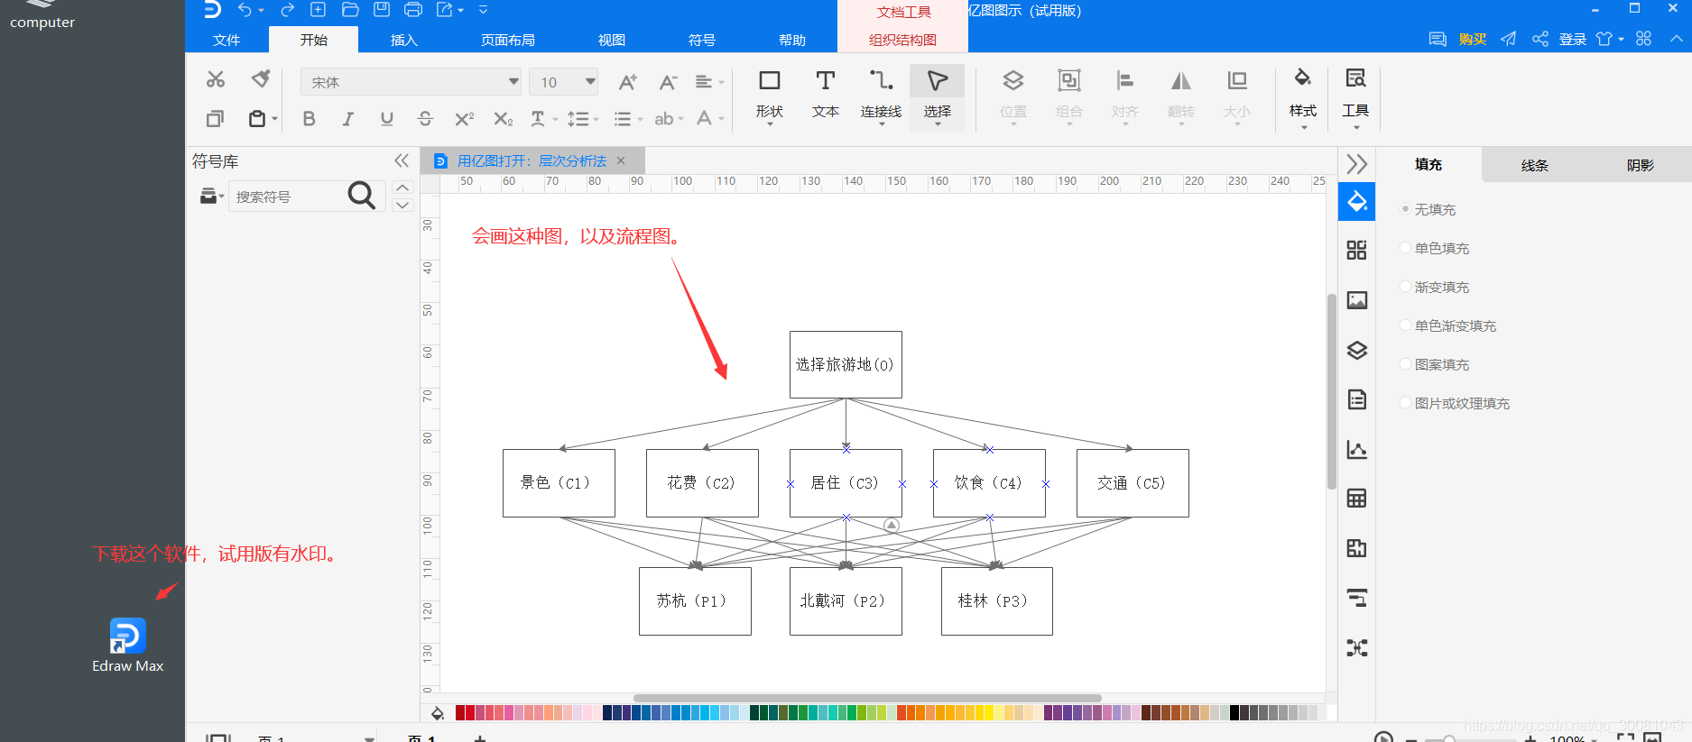
Task: Toggle Underline formatting
Action: [x=386, y=118]
